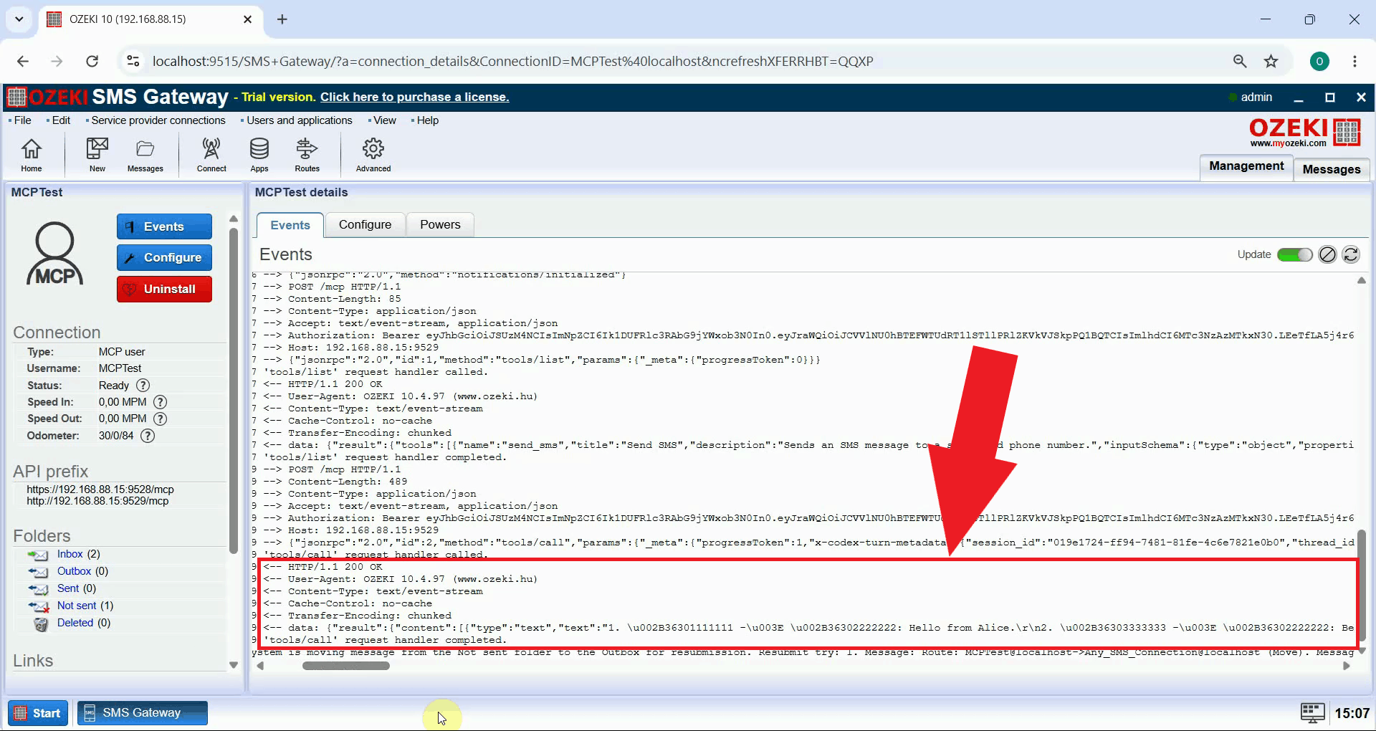Open the View menu
1376x731 pixels.
384,120
